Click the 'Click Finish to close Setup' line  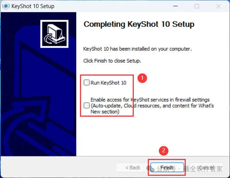112,61
